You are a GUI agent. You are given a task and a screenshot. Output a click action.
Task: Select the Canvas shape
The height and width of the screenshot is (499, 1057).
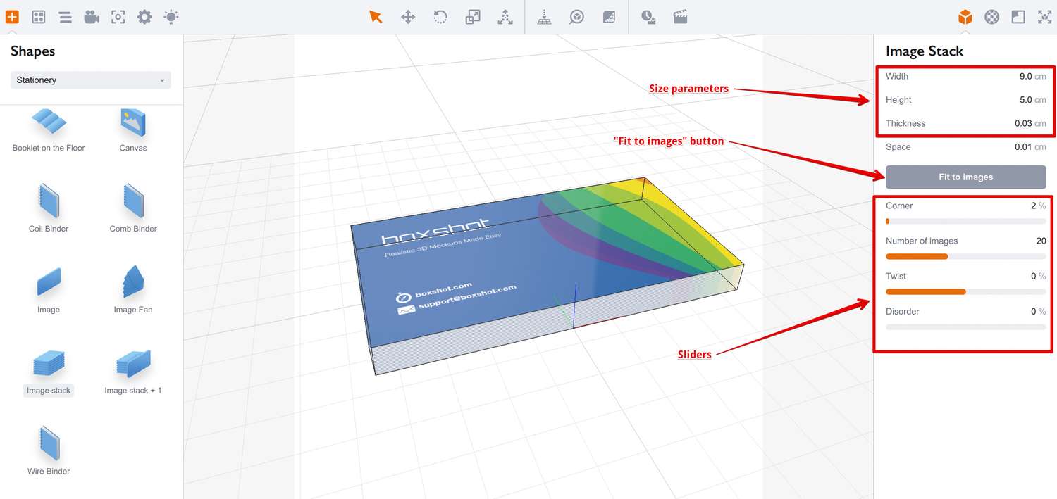pos(133,130)
